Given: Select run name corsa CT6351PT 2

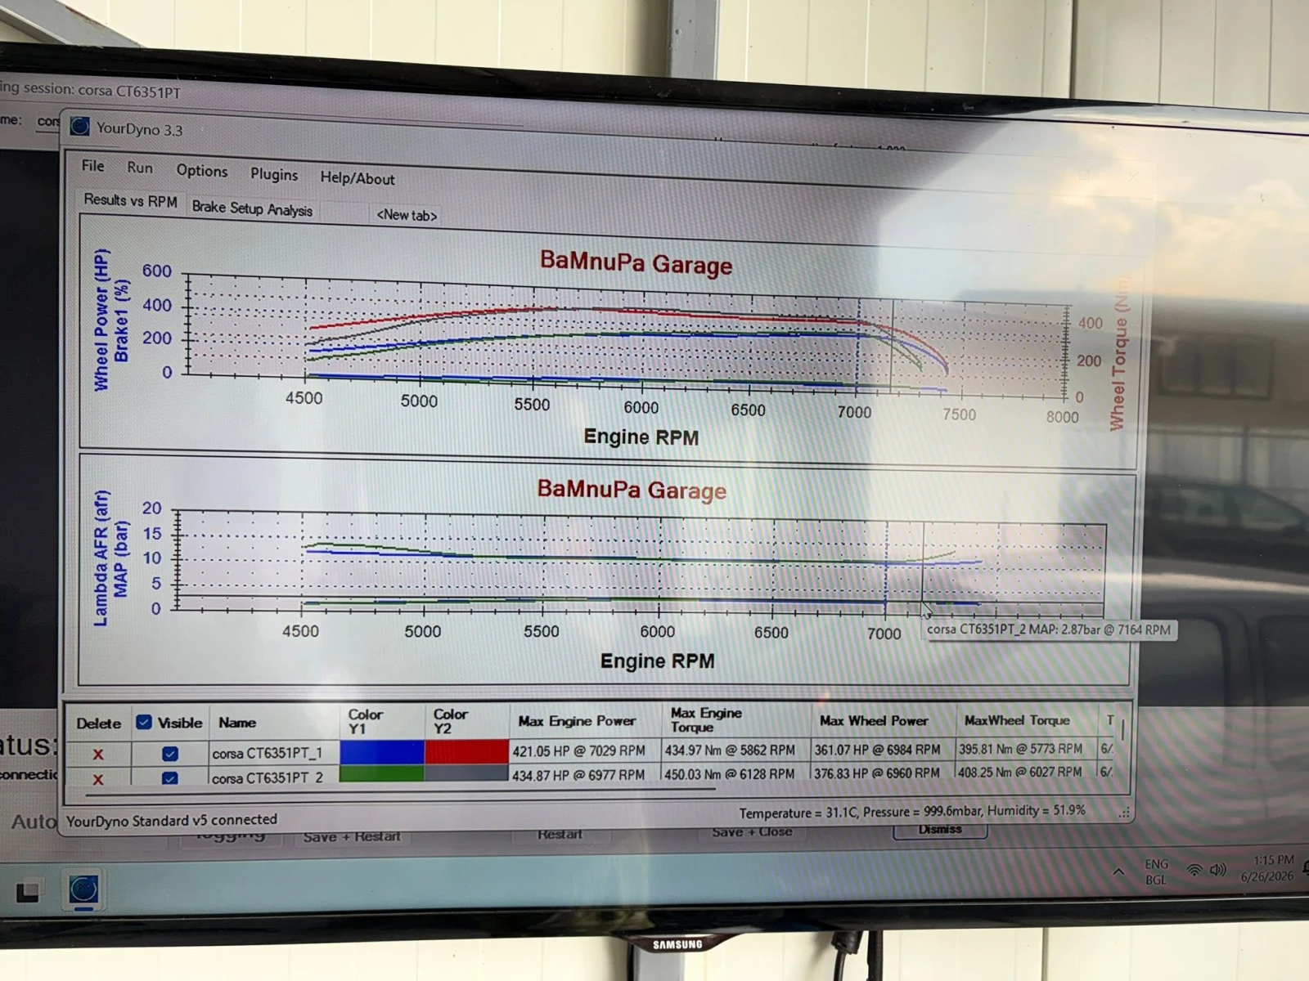Looking at the screenshot, I should [x=268, y=777].
